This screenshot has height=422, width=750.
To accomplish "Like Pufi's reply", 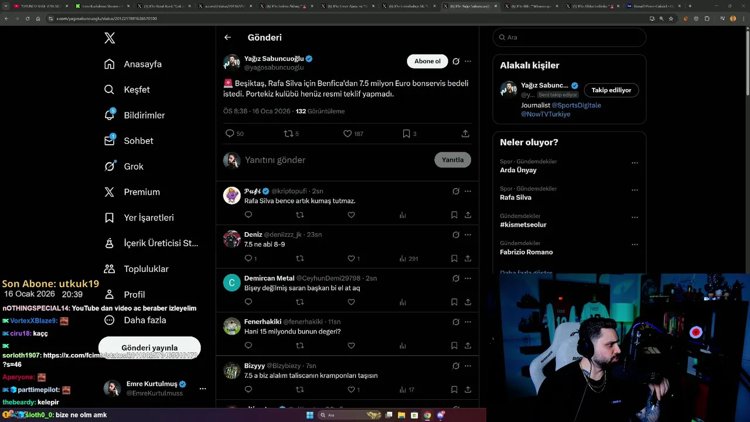I will pos(351,215).
